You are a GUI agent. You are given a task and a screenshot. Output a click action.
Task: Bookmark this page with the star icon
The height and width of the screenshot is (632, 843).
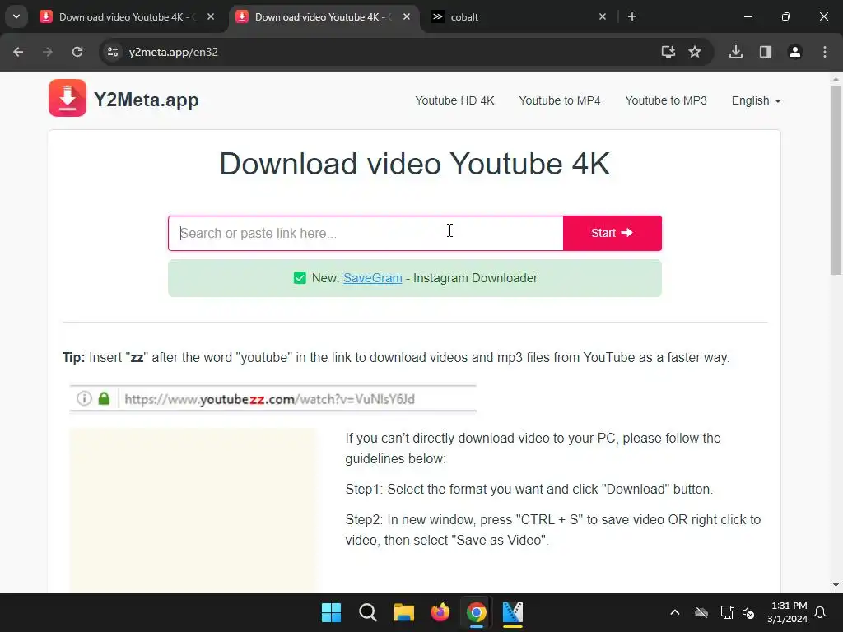tap(695, 52)
